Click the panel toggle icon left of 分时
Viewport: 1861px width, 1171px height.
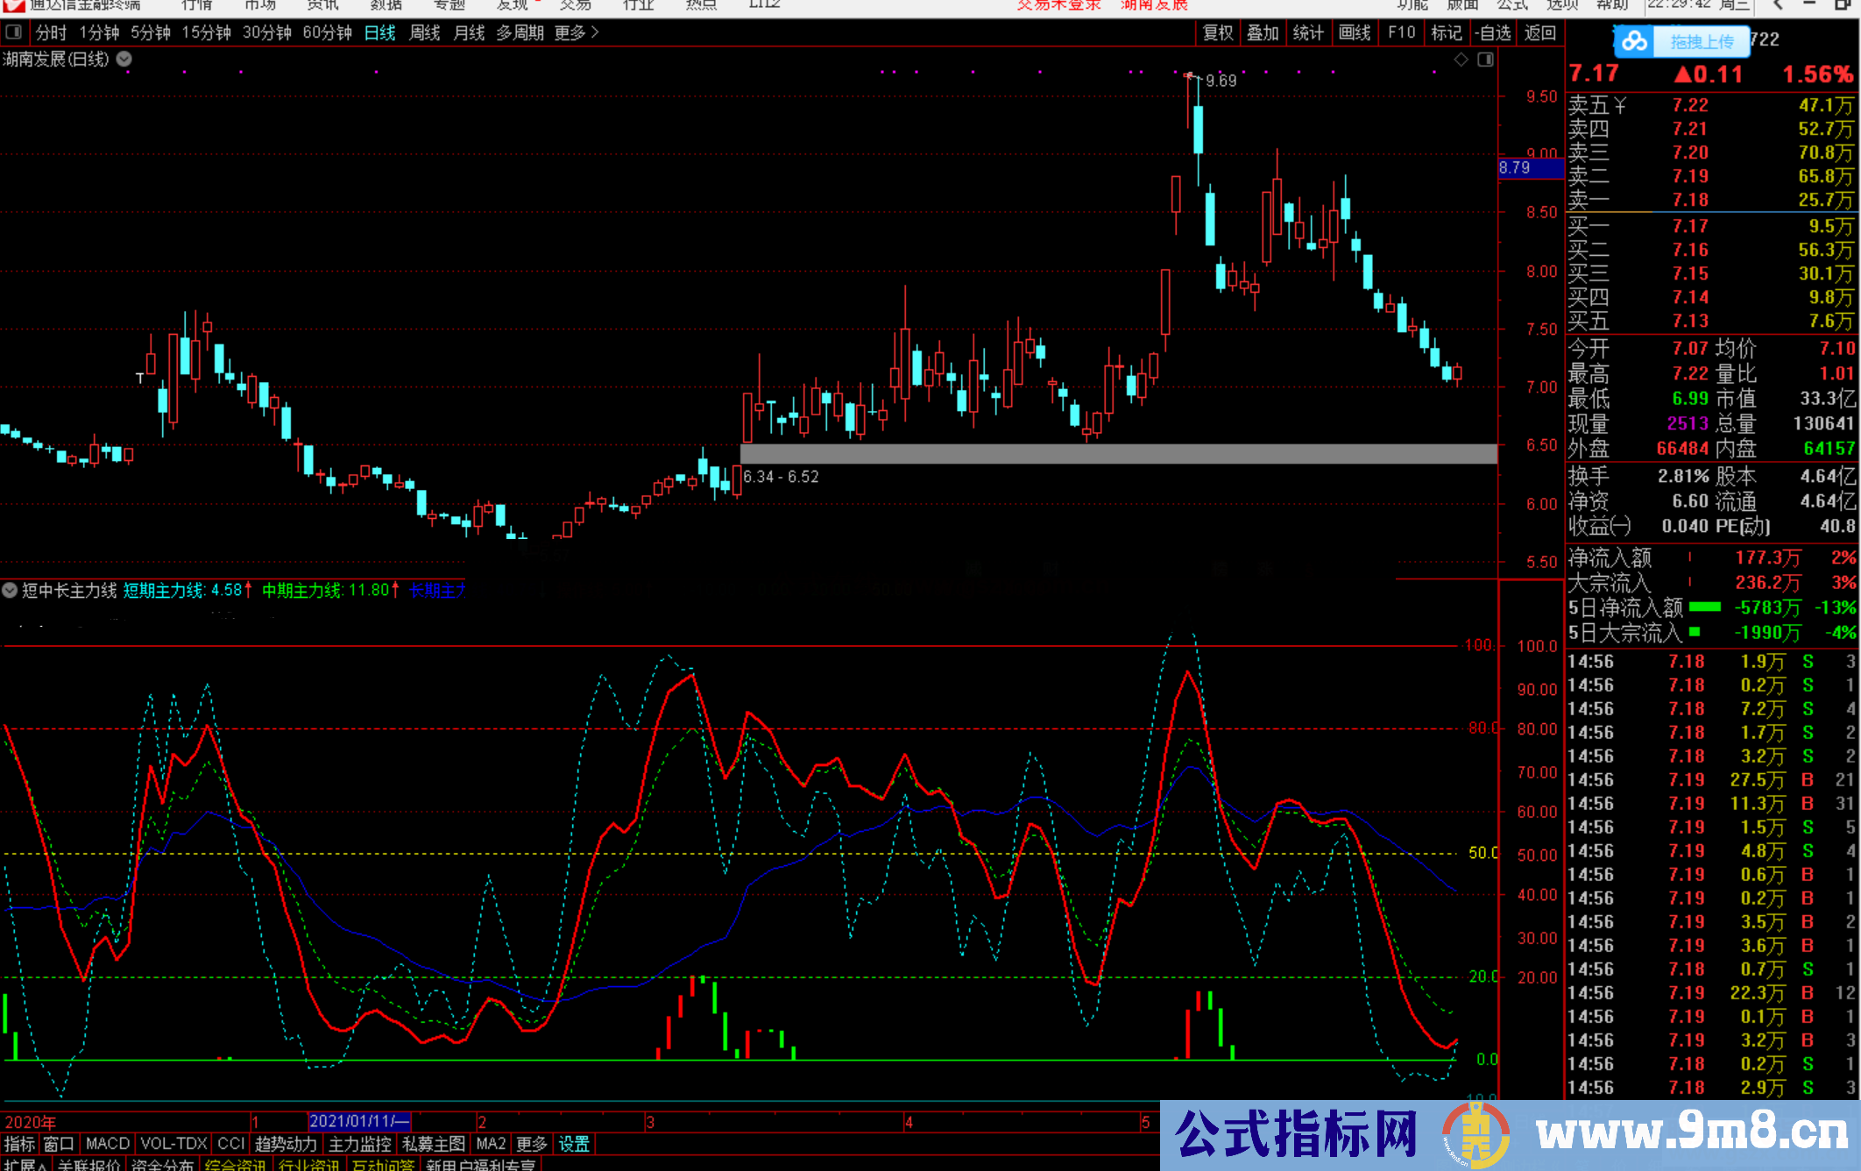(x=14, y=33)
